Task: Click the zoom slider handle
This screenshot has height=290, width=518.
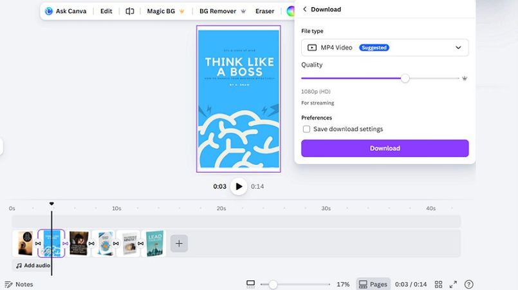Action: pos(273,284)
